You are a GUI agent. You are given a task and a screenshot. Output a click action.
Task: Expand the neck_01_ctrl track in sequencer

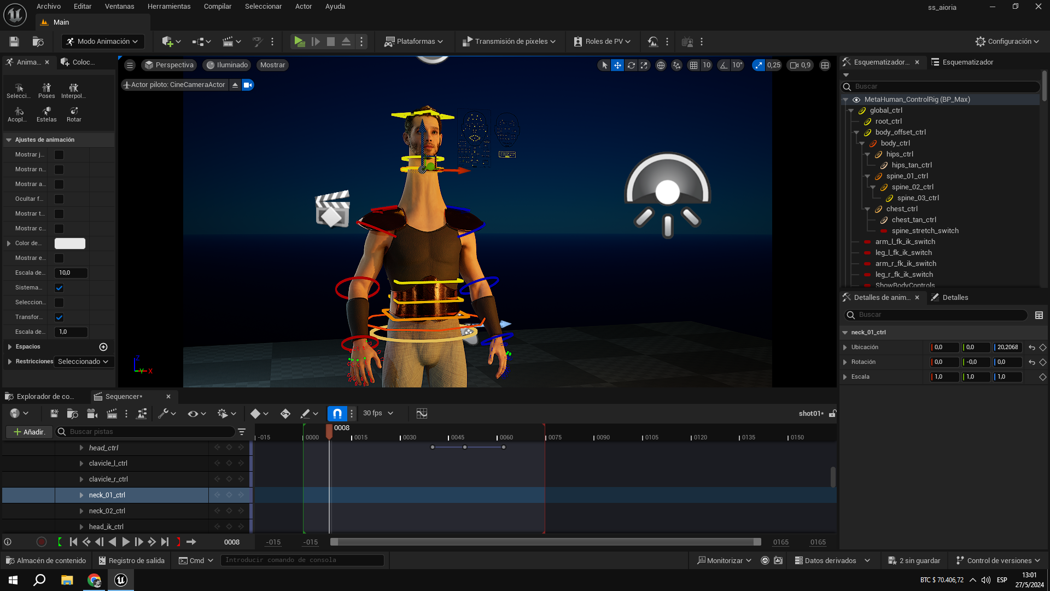(81, 495)
